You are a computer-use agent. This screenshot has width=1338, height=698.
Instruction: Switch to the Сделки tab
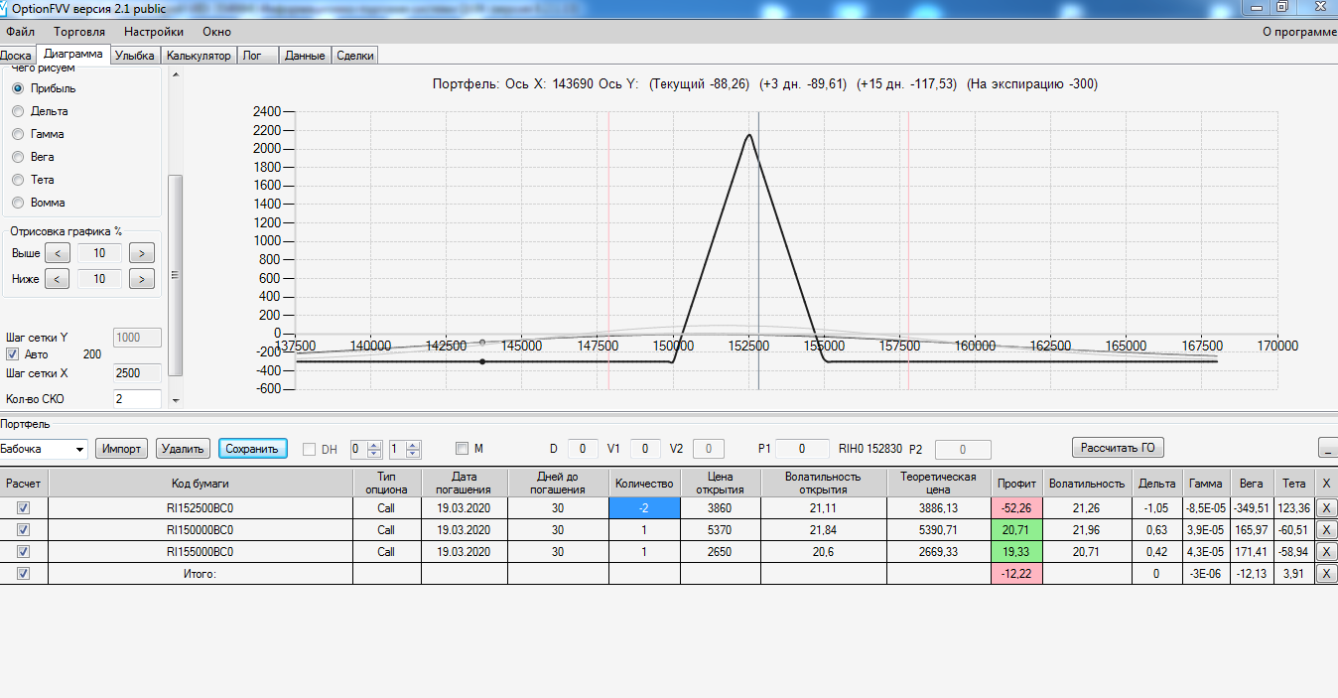(x=354, y=56)
